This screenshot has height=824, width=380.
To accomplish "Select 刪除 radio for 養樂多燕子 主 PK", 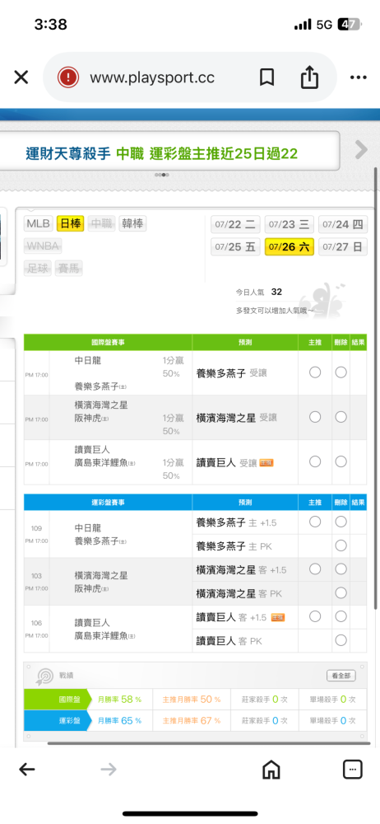I will coord(341,546).
